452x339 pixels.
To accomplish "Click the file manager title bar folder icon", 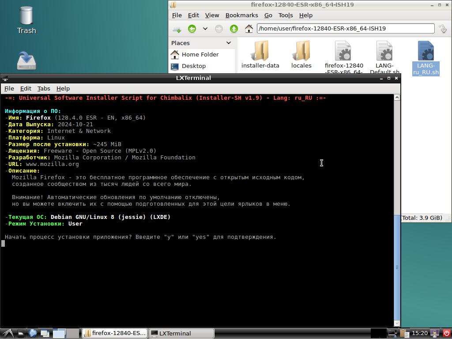I will (x=173, y=4).
